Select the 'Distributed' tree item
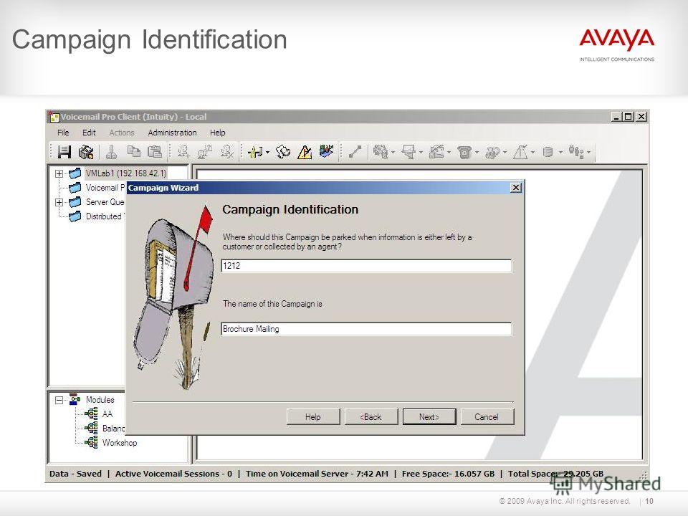Image resolution: width=688 pixels, height=516 pixels. pyautogui.click(x=105, y=216)
